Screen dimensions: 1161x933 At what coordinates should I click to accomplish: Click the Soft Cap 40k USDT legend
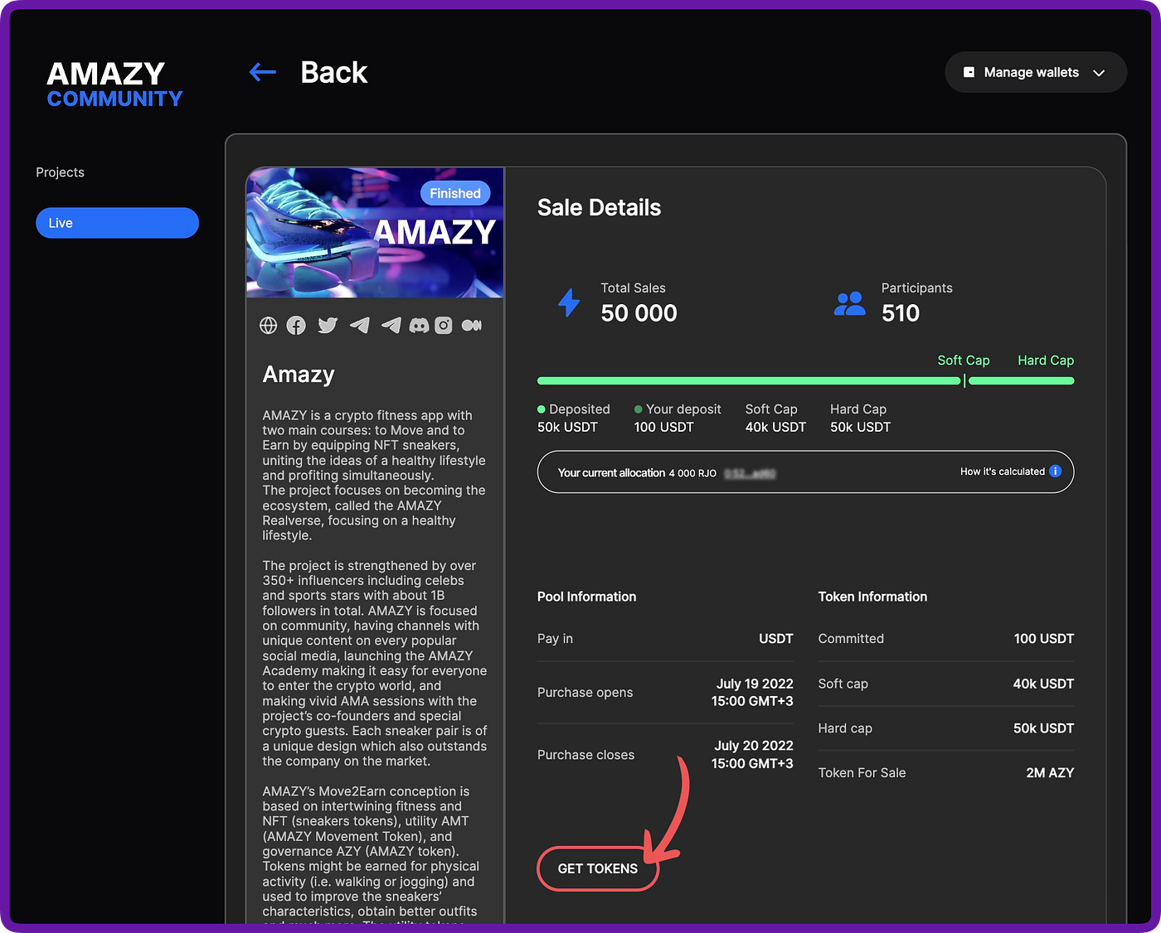[775, 418]
